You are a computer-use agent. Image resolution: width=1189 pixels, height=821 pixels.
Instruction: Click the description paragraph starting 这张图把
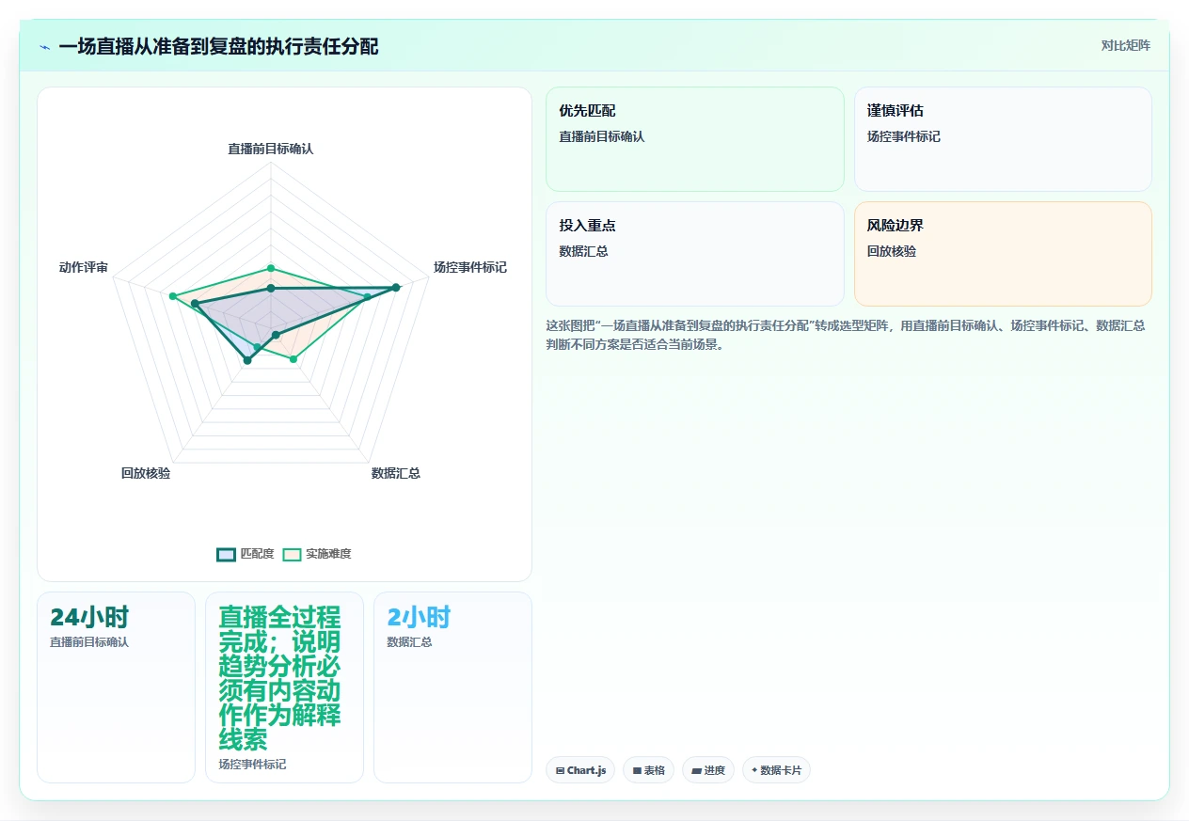(x=846, y=335)
